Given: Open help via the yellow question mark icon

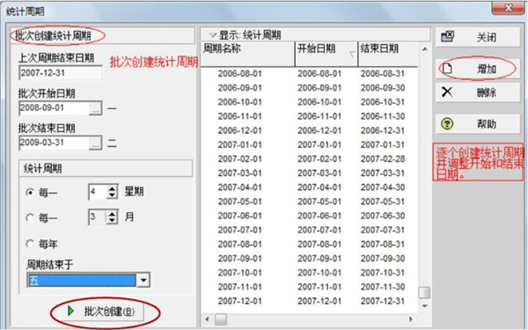Looking at the screenshot, I should click(x=447, y=124).
